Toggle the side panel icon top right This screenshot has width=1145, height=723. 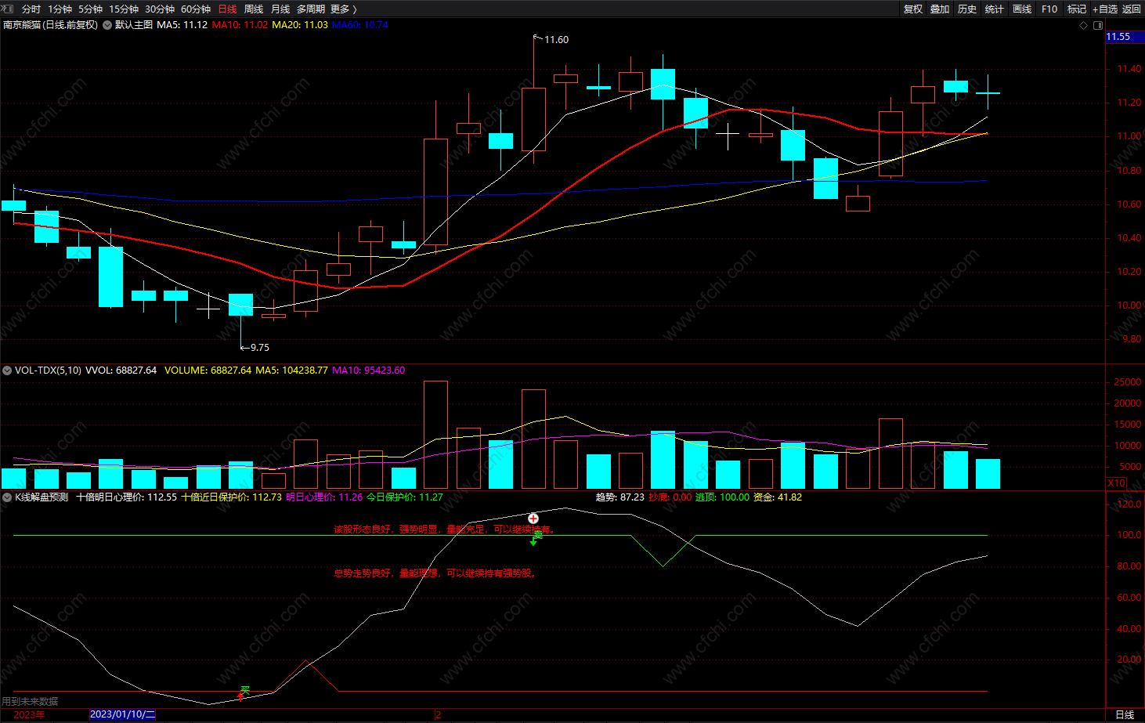point(1098,25)
